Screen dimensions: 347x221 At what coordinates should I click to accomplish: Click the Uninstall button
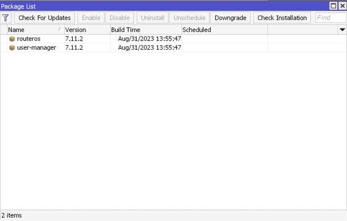152,18
